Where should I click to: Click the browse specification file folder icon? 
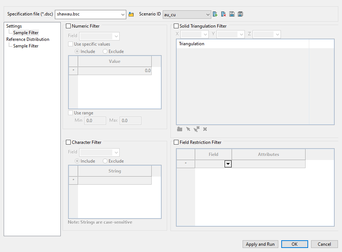pos(131,14)
